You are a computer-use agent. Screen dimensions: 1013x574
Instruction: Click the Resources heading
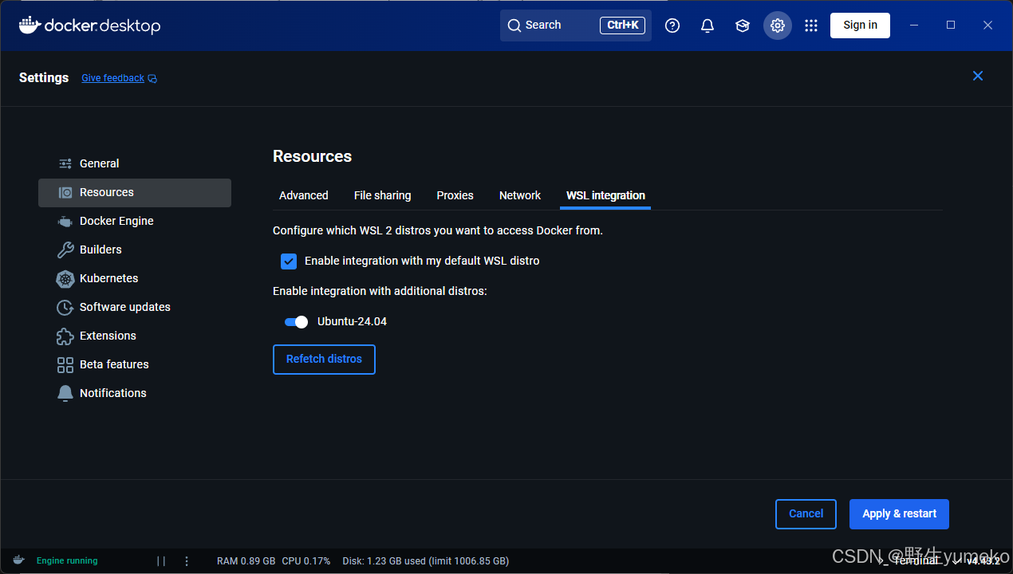tap(312, 156)
